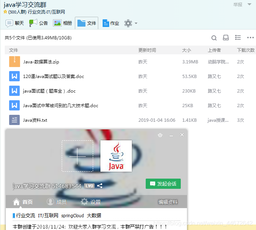Click the 2019-01-04 16:06 date cell
Image resolution: width=256 pixels, height=230 pixels.
point(157,120)
